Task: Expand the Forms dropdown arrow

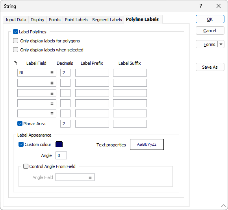Action: tap(221, 44)
